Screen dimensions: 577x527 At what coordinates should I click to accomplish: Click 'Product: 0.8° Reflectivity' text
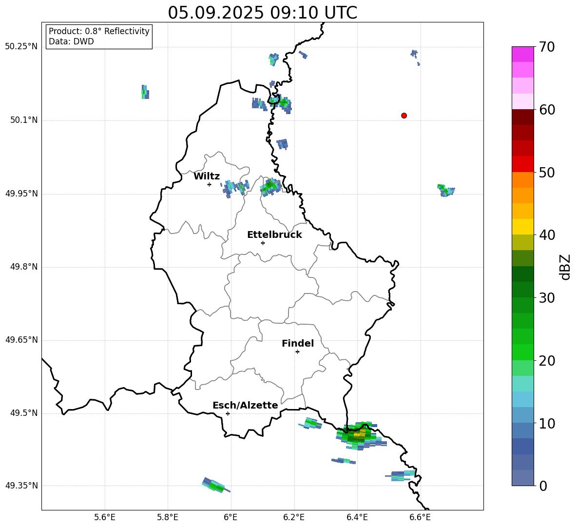99,31
